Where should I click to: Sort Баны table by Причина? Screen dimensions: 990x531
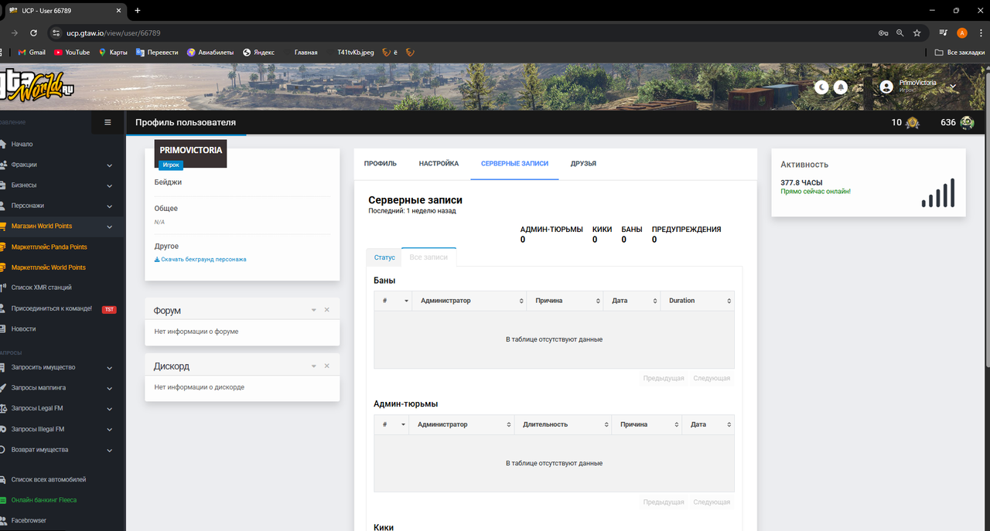pos(565,301)
